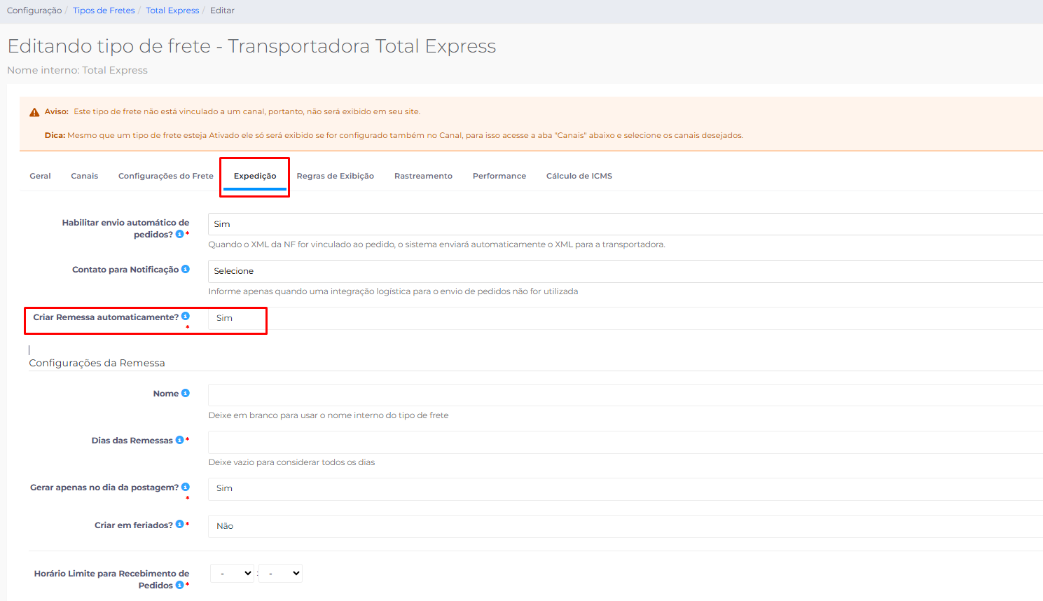This screenshot has width=1043, height=601.
Task: Click the page title Editando tipo de frete
Action: pyautogui.click(x=251, y=46)
